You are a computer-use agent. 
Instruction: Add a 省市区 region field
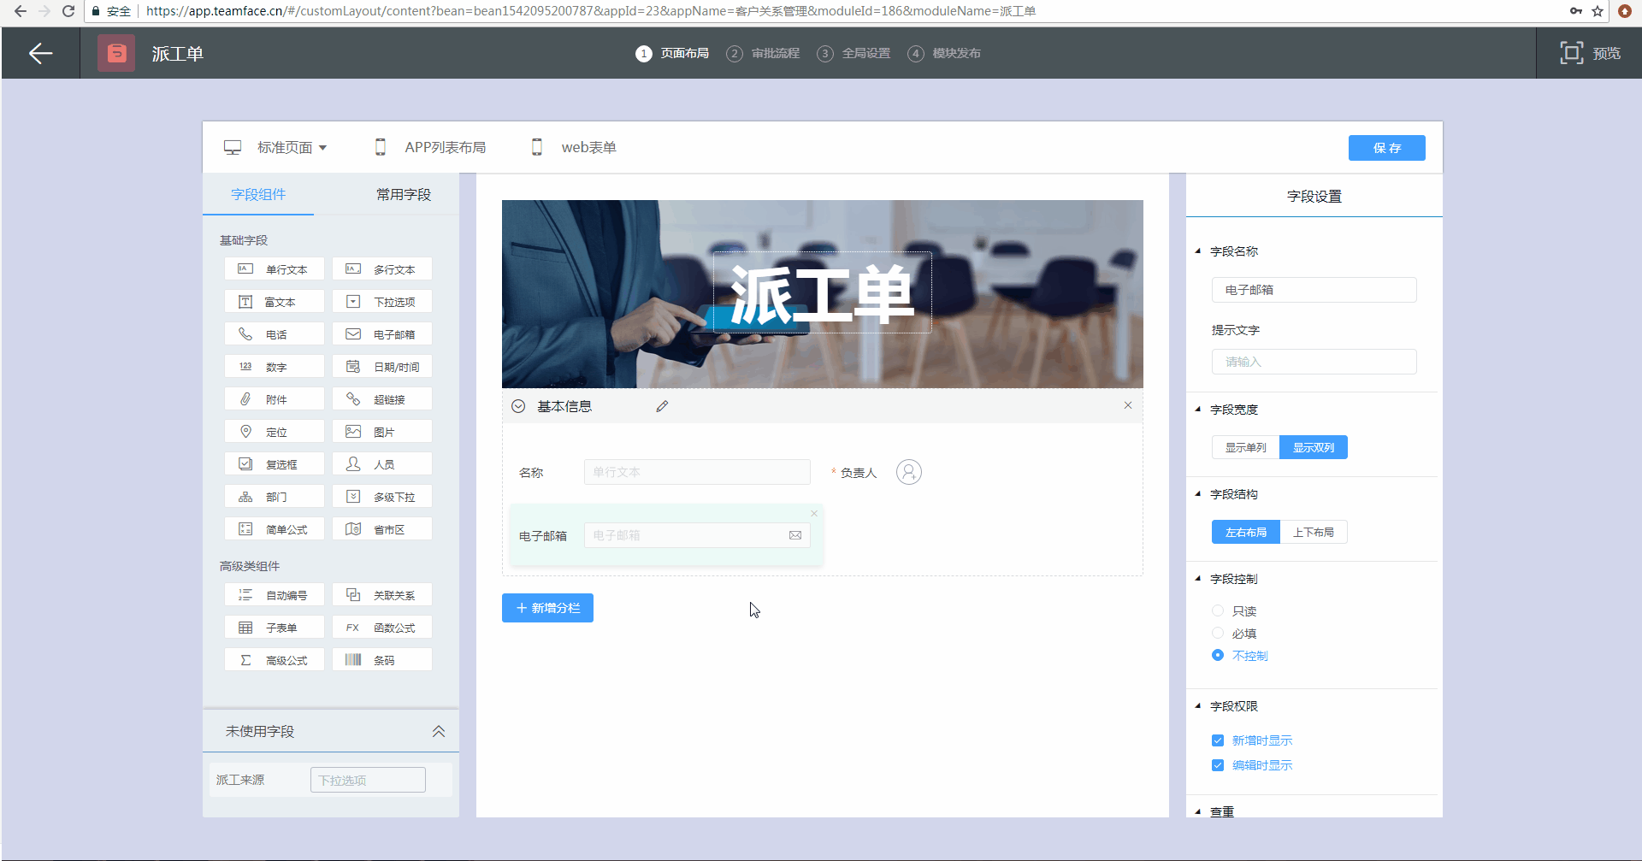382,528
